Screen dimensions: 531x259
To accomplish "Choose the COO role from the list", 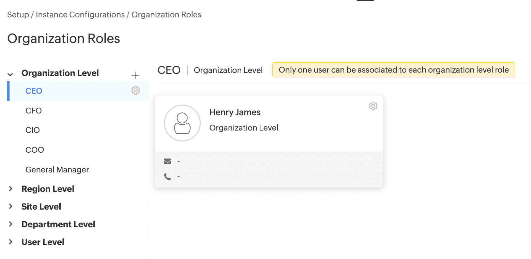I will (x=35, y=150).
